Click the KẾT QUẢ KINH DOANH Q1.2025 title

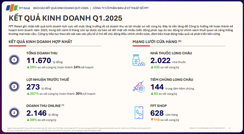[x=65, y=18]
